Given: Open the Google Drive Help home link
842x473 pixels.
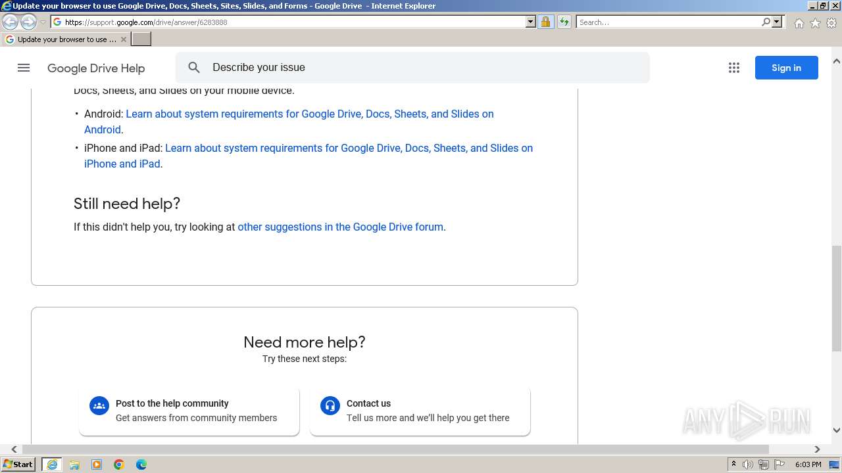Looking at the screenshot, I should point(96,68).
